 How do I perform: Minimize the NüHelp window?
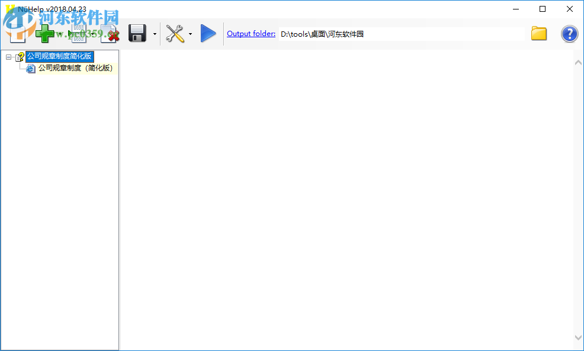516,9
